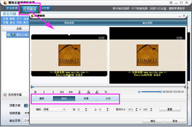Increase the 上 offset value

[108, 108]
